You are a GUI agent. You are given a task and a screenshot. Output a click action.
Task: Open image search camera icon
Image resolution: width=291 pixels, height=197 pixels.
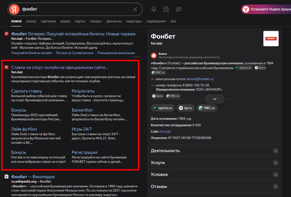pos(166,9)
